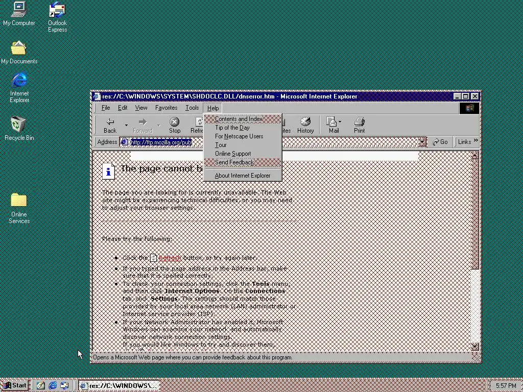Click the IE window taskbar button

118,386
